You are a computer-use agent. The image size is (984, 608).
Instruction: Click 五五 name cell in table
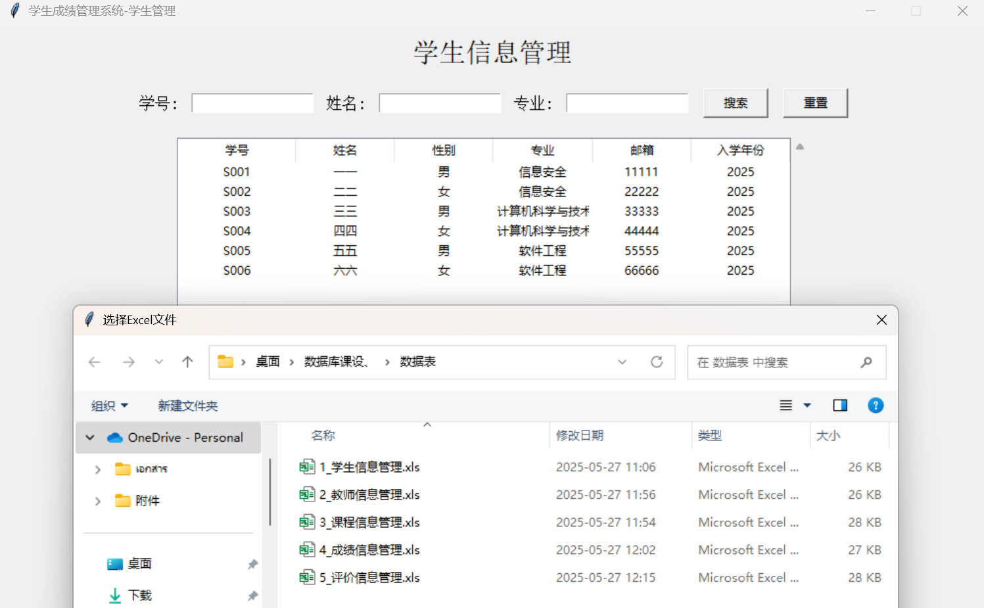(345, 251)
